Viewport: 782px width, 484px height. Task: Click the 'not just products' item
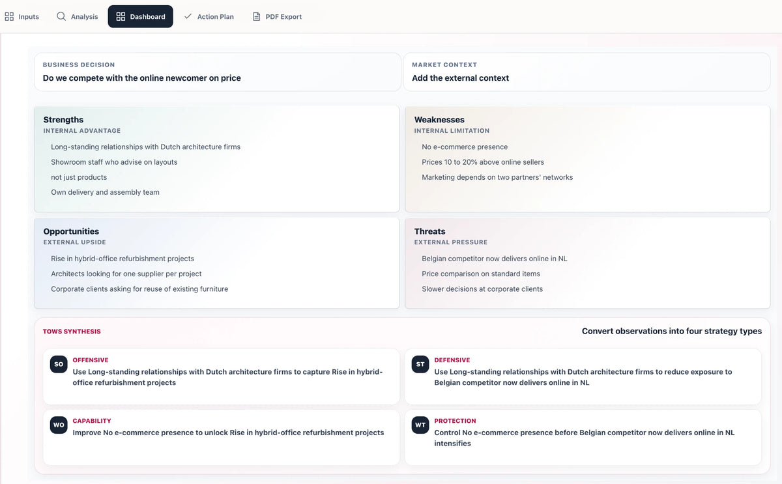pyautogui.click(x=79, y=177)
